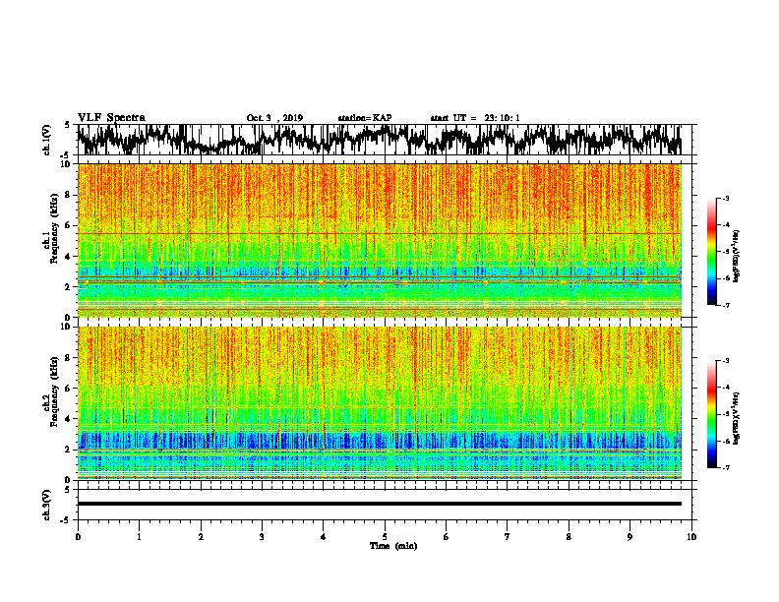Click the ch.1(V) waveform trace
Image resolution: width=779 pixels, height=602 pixels.
[380, 140]
